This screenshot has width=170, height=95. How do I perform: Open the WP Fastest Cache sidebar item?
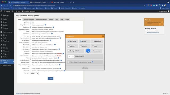tap(7, 61)
